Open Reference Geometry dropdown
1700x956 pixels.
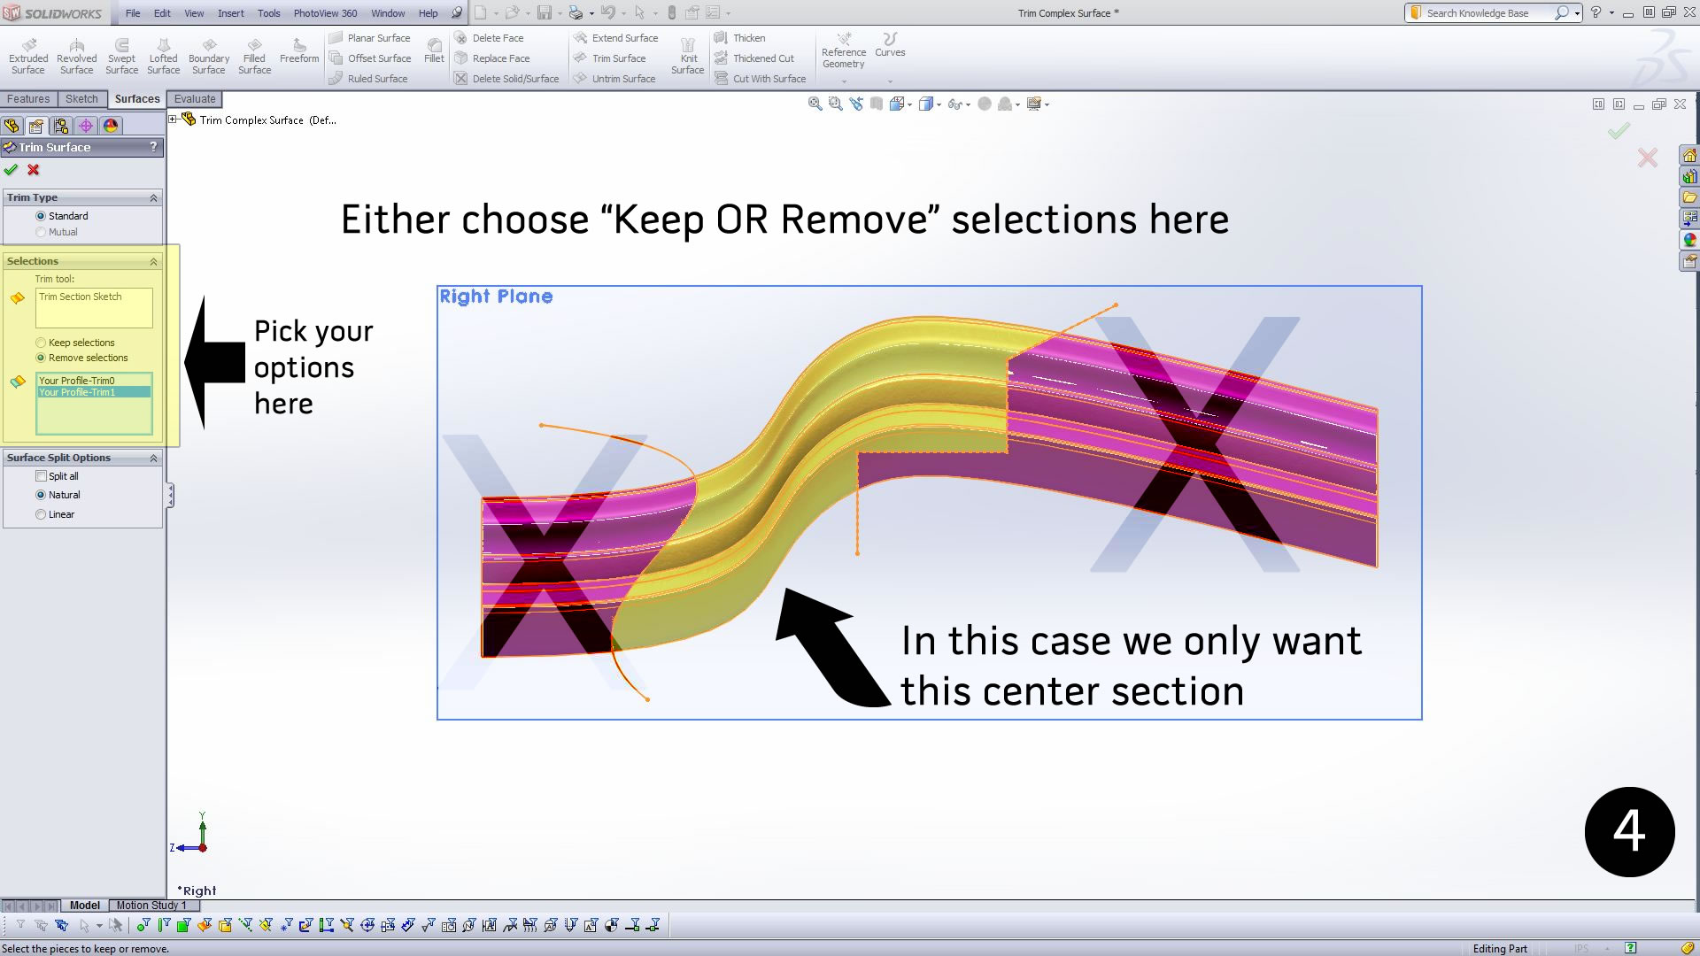844,55
